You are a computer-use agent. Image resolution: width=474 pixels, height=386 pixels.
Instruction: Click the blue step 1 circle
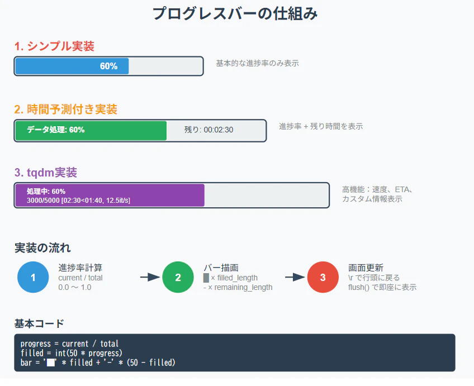pyautogui.click(x=33, y=277)
